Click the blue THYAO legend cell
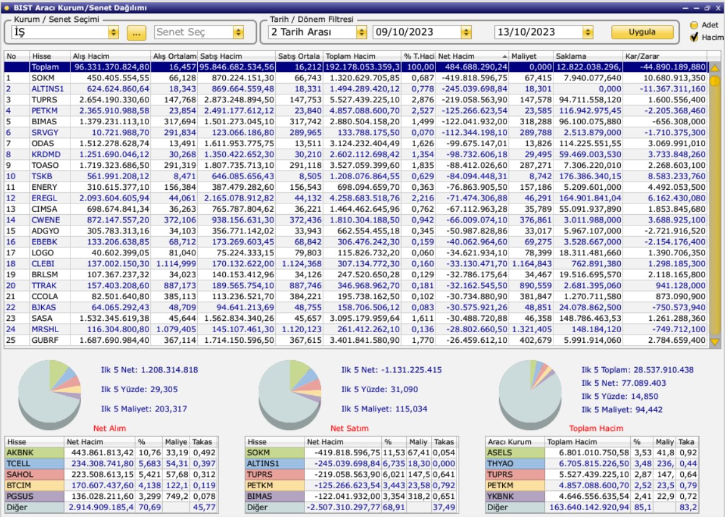The image size is (725, 517). pyautogui.click(x=515, y=463)
